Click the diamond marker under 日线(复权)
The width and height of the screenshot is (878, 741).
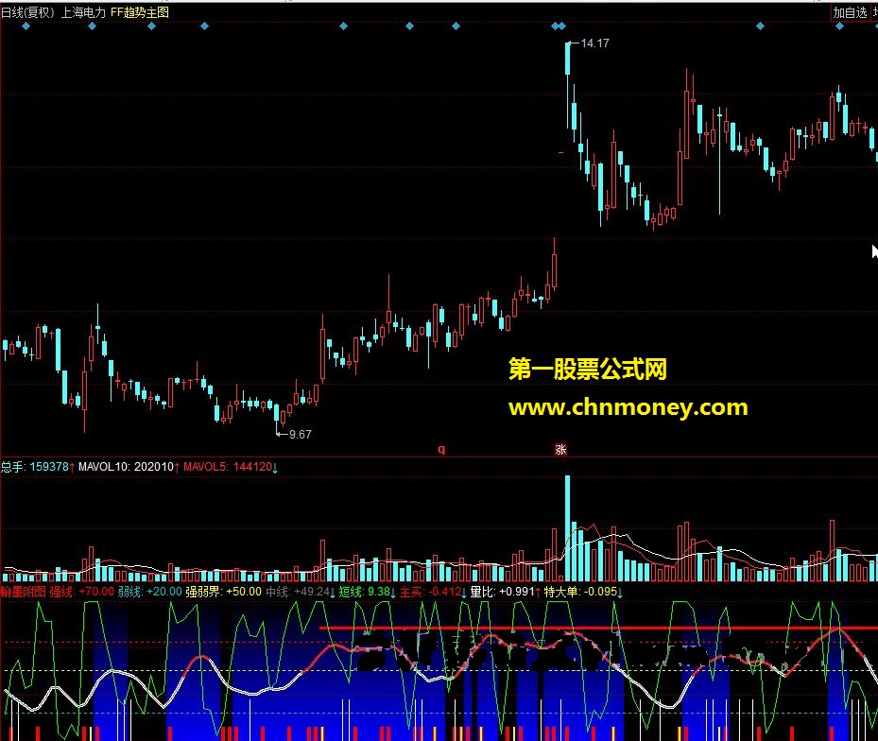26,26
